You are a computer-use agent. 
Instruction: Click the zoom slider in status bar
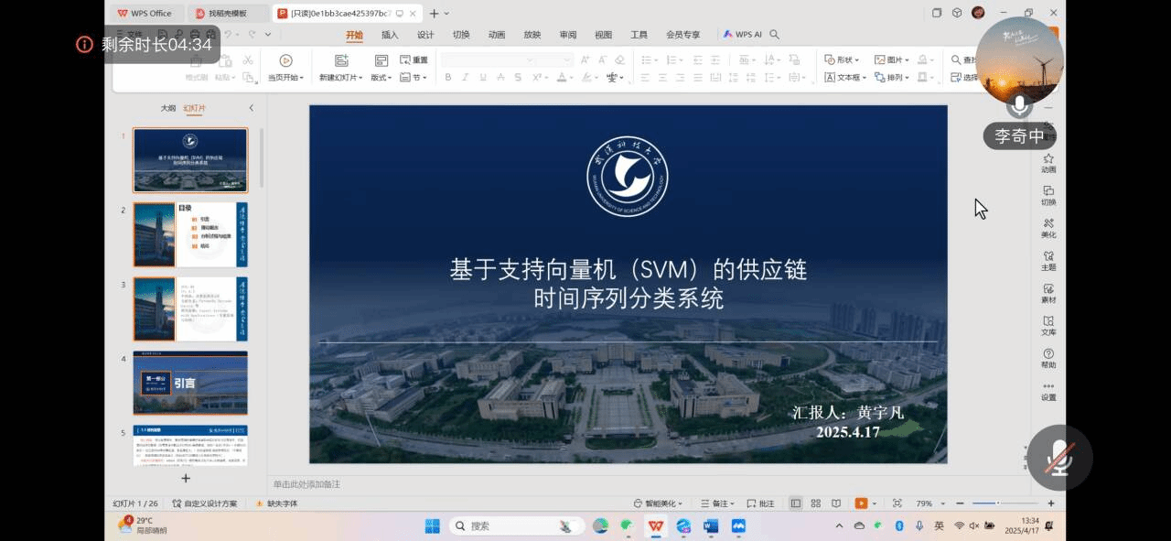[1006, 503]
